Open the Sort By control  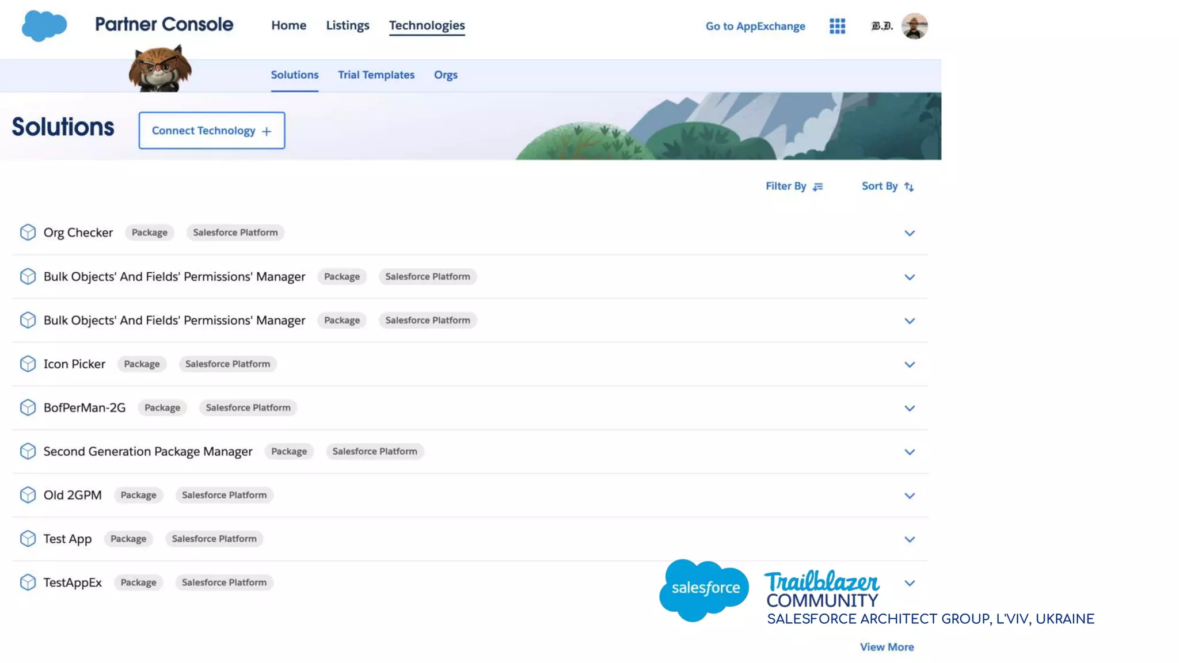(888, 186)
